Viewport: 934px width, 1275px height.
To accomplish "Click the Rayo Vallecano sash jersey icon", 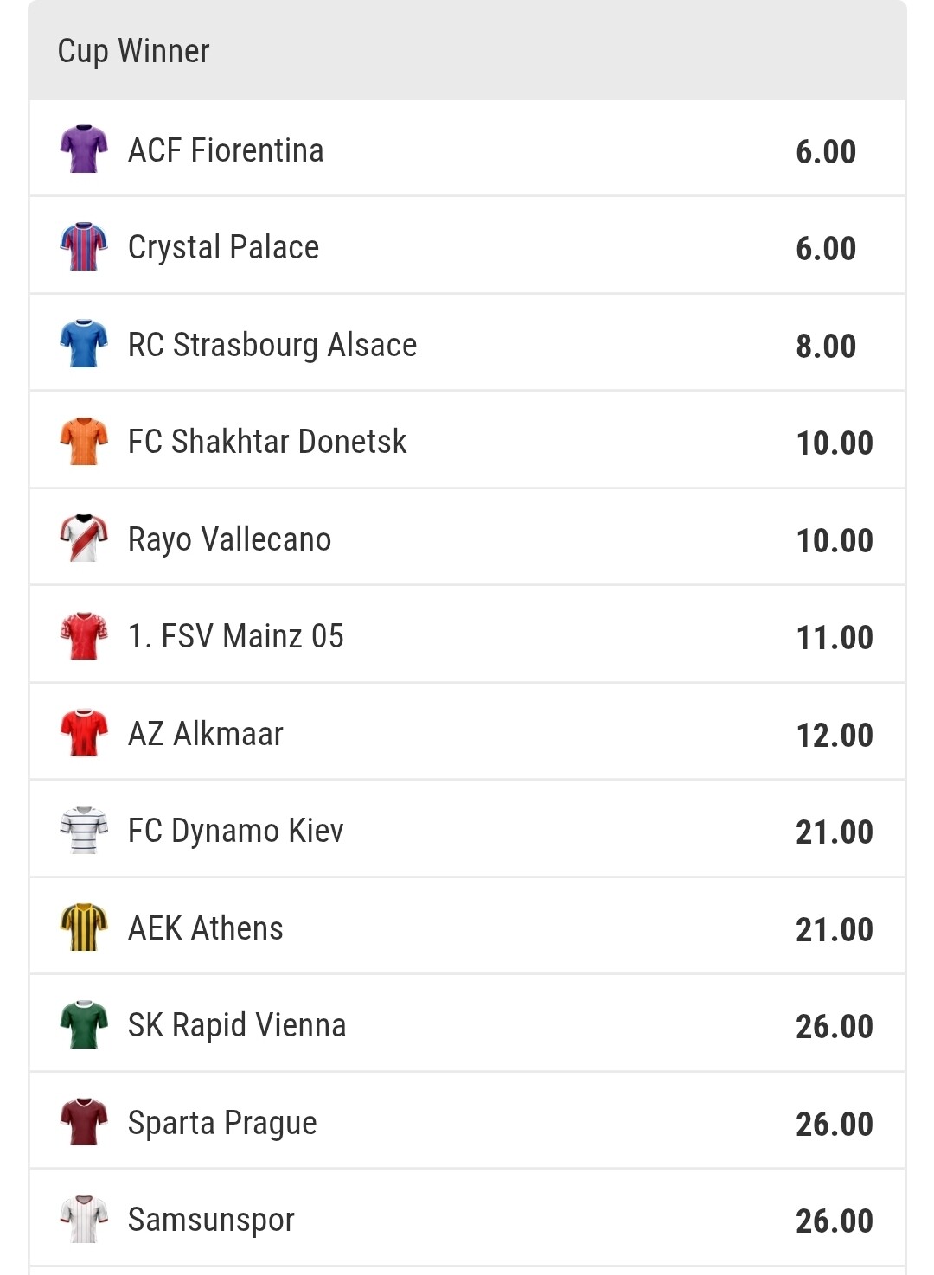I will click(84, 539).
